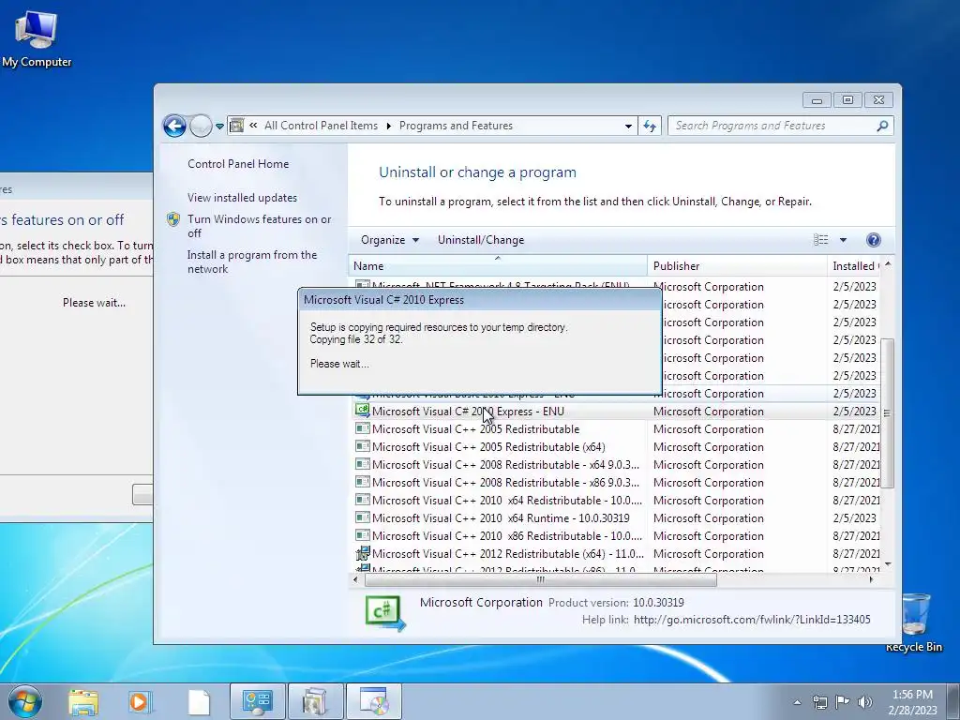Screen dimensions: 960x720
Task: Click icon of Visual C++ 2010 x64 Runtime row
Action: (x=363, y=517)
